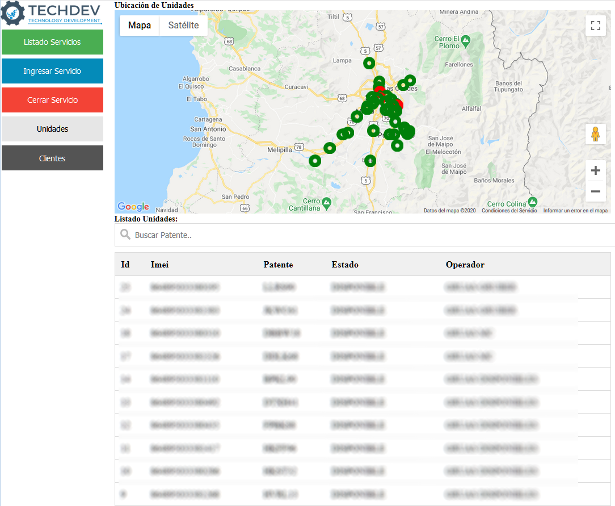The height and width of the screenshot is (506, 615).
Task: Click the Operador column header
Action: (465, 265)
